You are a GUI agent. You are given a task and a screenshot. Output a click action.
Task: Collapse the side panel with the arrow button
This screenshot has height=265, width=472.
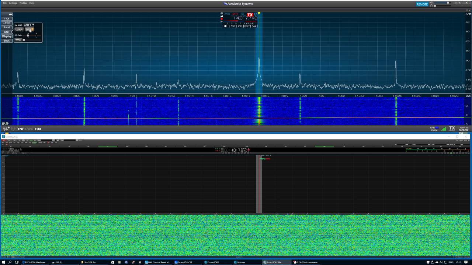(x=7, y=14)
